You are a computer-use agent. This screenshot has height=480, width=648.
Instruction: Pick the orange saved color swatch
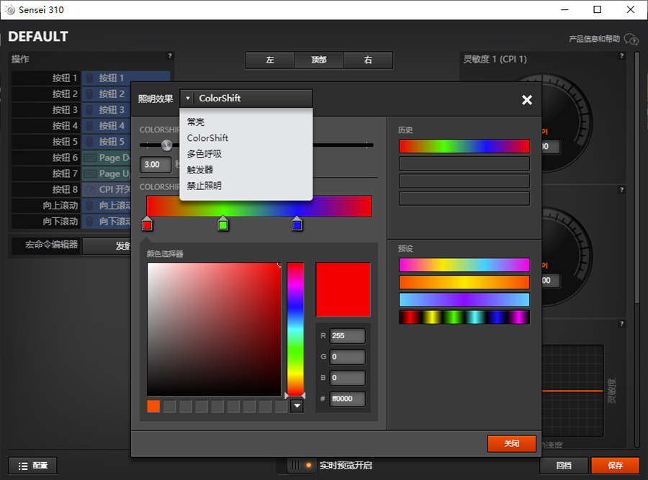(153, 407)
